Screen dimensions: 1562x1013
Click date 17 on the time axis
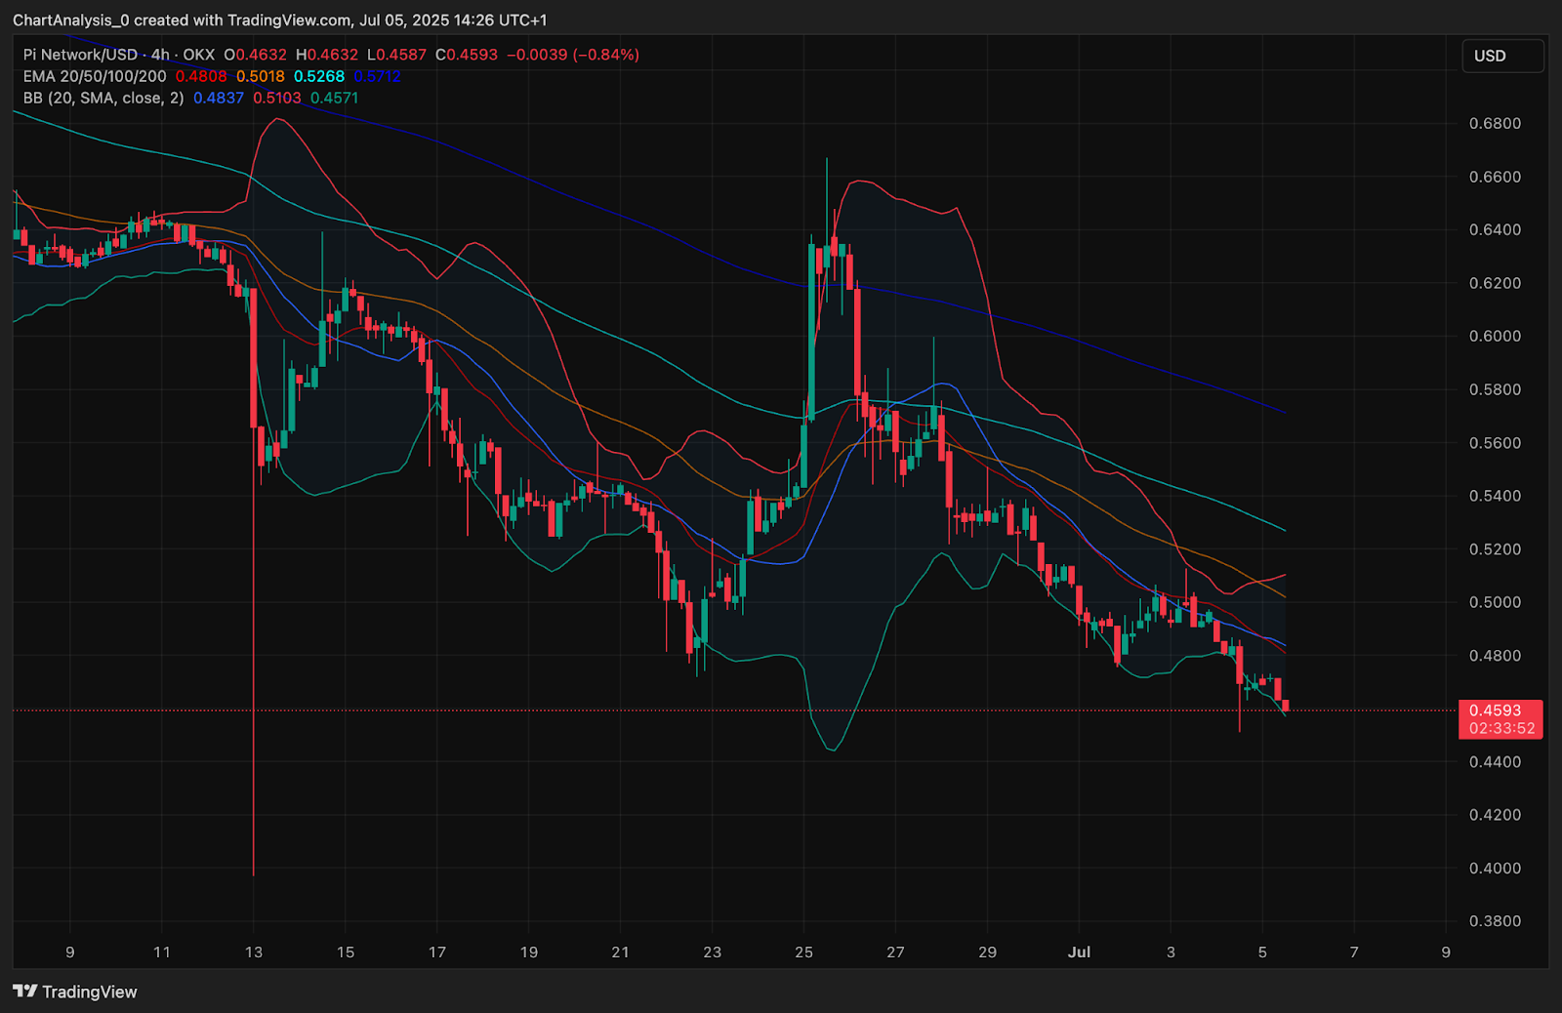(x=437, y=952)
